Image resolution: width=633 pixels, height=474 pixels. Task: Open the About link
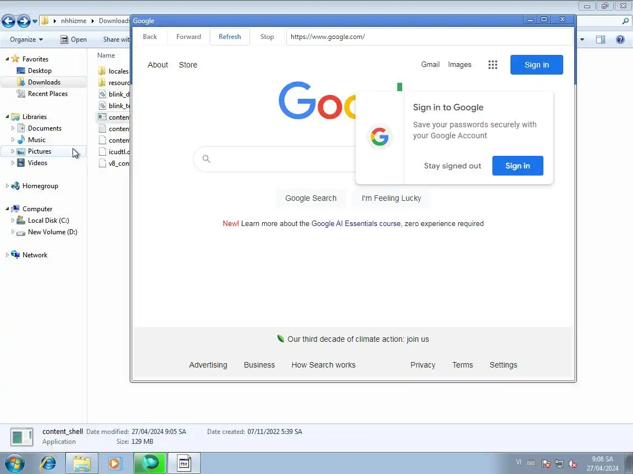tap(158, 65)
